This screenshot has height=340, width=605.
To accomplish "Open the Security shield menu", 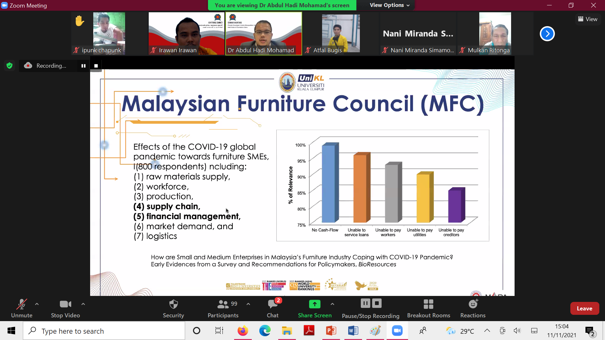I will click(173, 309).
